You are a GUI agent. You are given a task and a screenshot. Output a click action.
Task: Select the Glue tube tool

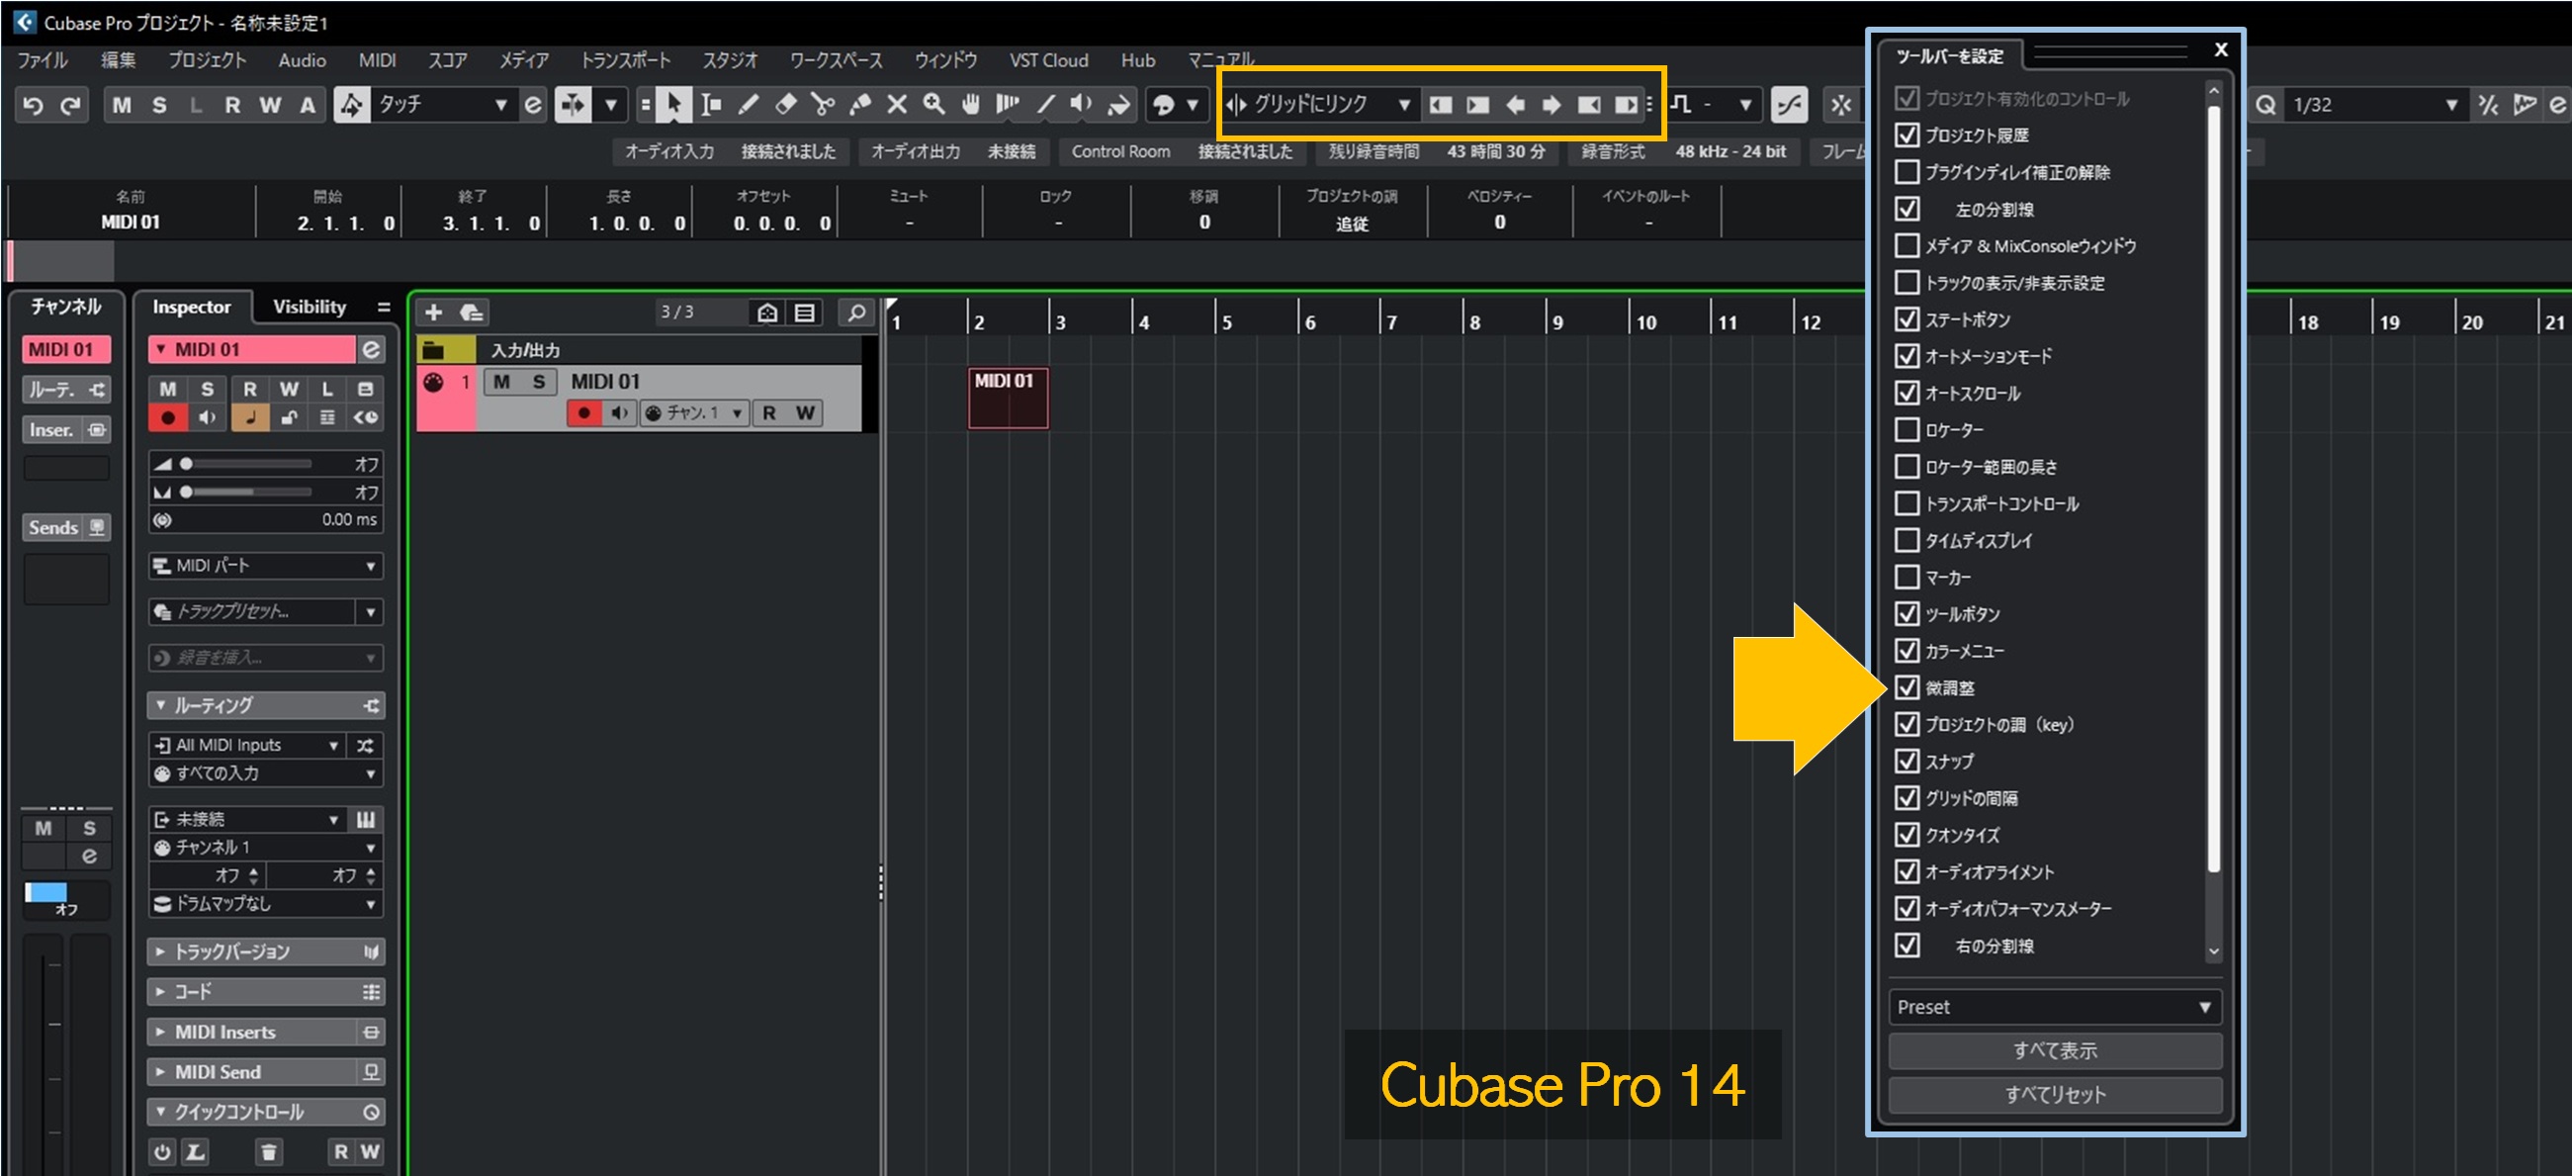click(x=859, y=104)
